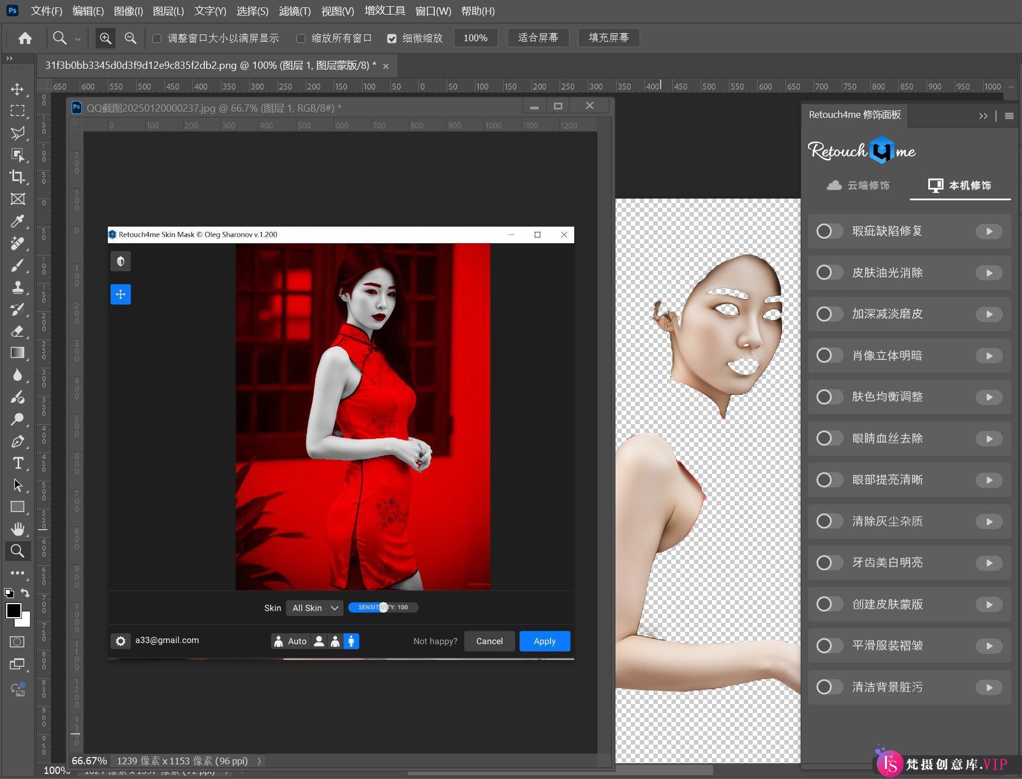Viewport: 1022px width, 779px height.
Task: Select the Move tool in the toolbar
Action: tap(18, 89)
